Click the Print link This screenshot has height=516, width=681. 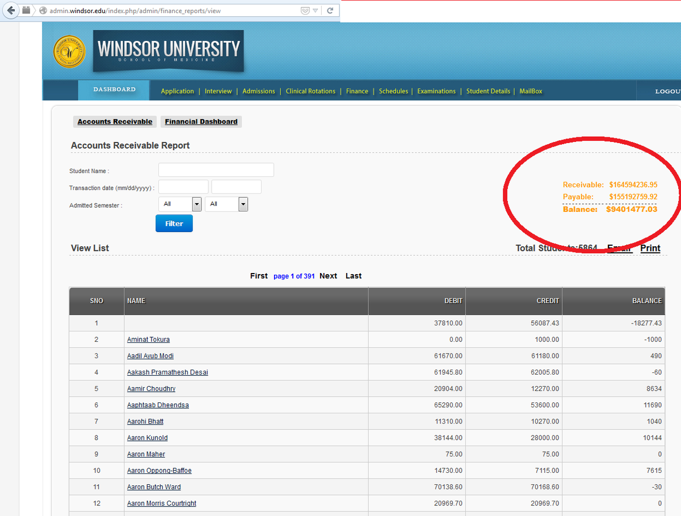(650, 248)
